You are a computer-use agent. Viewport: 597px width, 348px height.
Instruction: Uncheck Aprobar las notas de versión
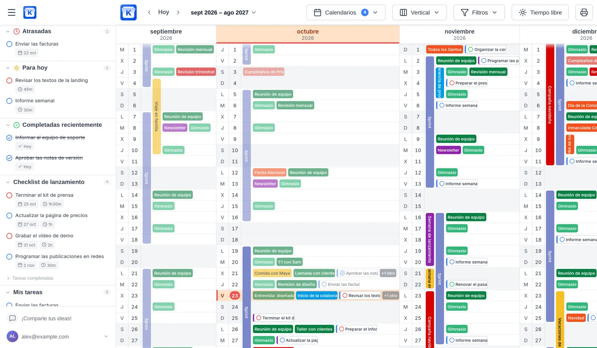[10, 158]
